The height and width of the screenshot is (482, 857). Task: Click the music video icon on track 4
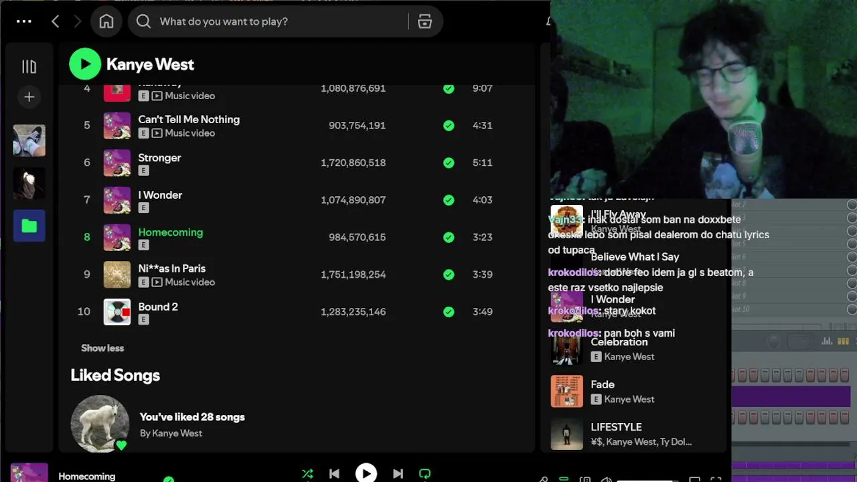pos(157,96)
